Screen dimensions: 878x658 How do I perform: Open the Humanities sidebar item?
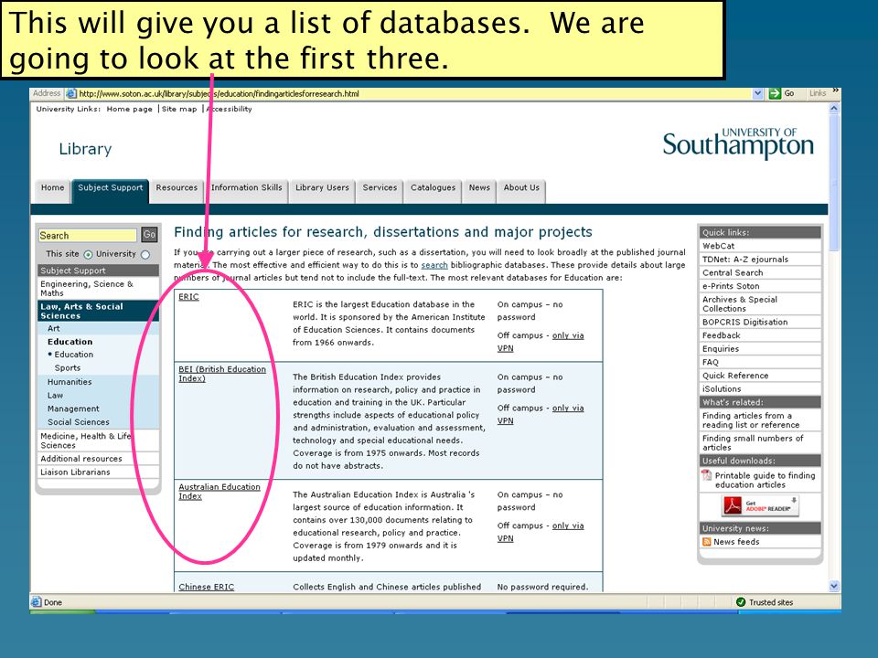pyautogui.click(x=70, y=382)
